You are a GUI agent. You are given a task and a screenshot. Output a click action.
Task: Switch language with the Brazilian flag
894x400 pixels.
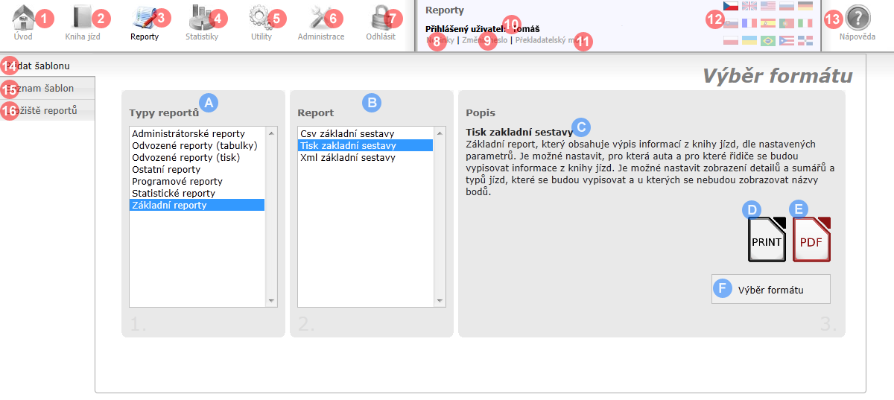pyautogui.click(x=768, y=39)
